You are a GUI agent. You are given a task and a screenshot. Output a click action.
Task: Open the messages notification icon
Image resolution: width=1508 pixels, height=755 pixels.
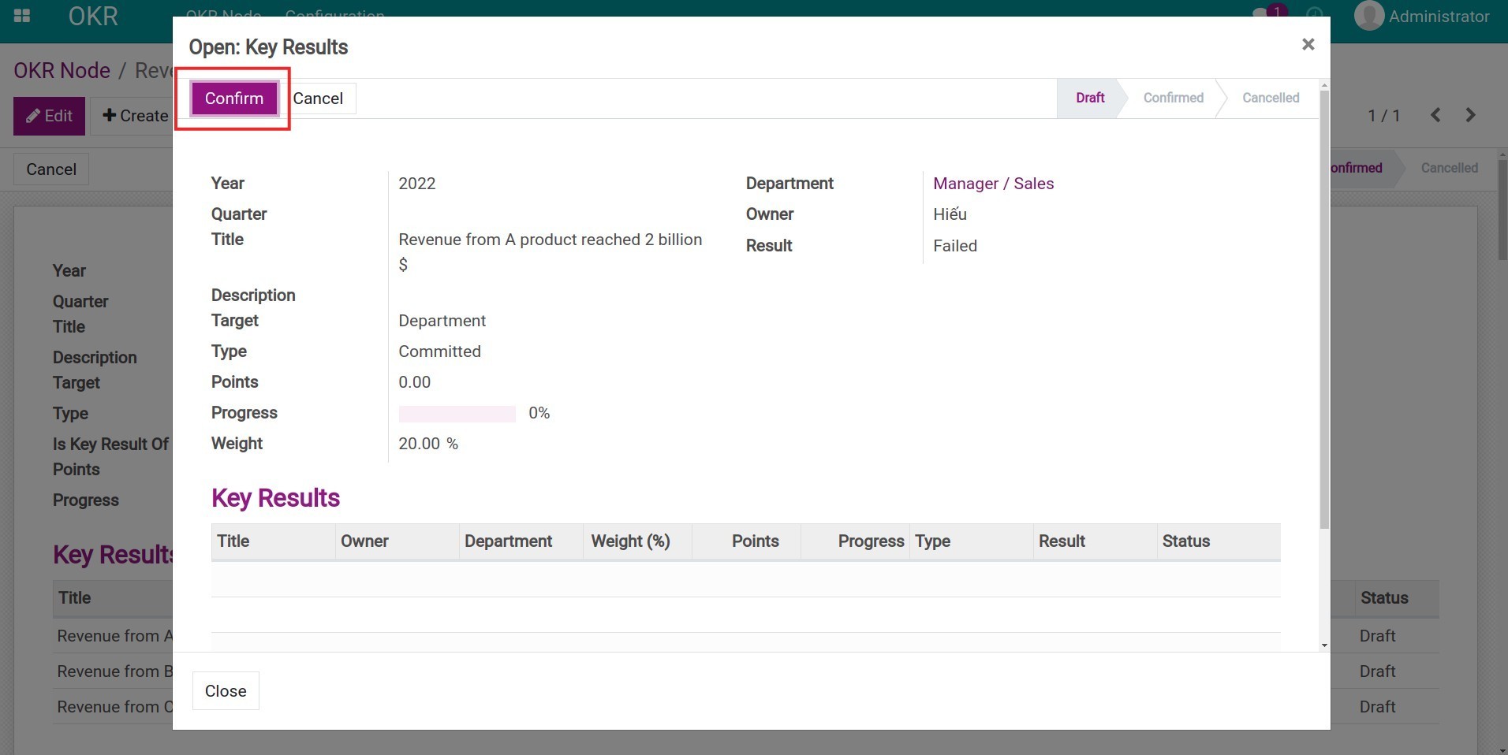(x=1263, y=14)
